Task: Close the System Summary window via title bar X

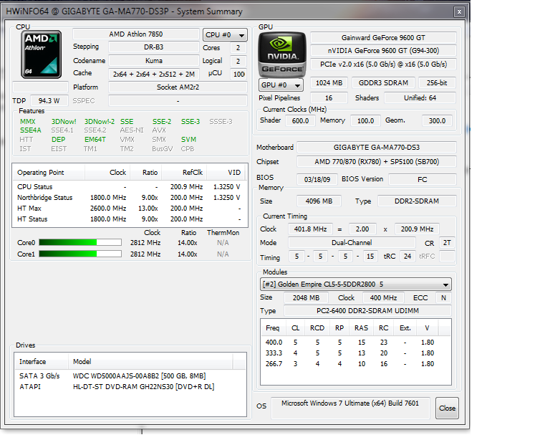Action: point(459,12)
